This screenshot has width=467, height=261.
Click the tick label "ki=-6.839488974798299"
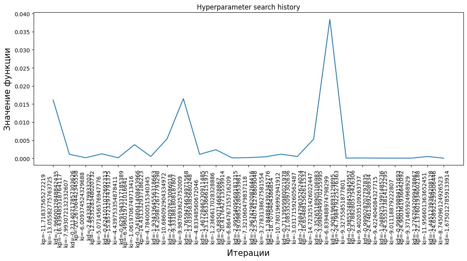[326, 209]
